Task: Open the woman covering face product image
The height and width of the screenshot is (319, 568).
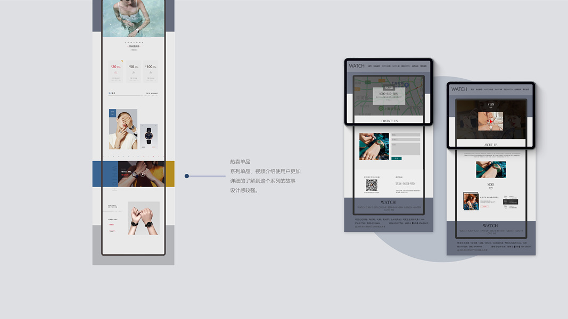Action: [x=123, y=129]
